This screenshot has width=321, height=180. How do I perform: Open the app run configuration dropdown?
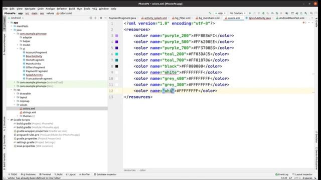coord(220,13)
